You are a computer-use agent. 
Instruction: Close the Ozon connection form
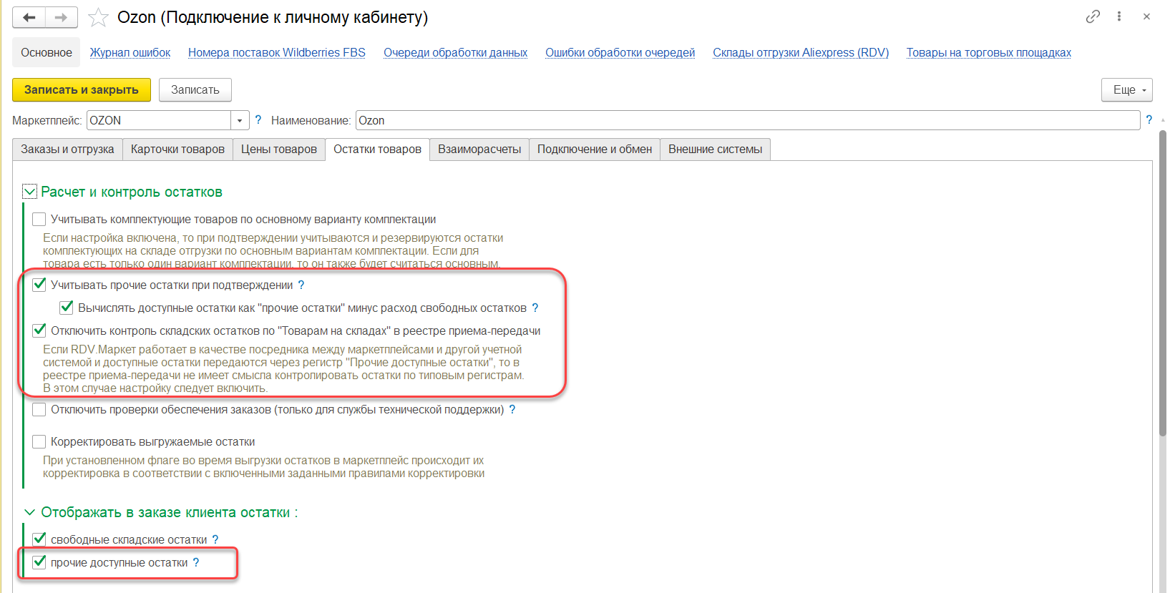click(x=1146, y=16)
